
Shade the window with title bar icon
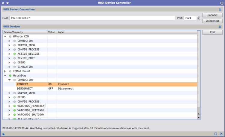[7, 3]
